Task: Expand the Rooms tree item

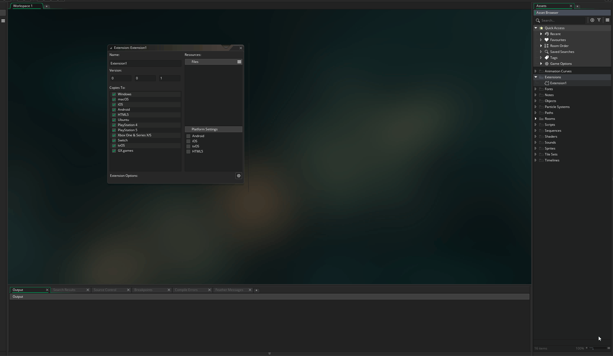Action: coord(536,119)
